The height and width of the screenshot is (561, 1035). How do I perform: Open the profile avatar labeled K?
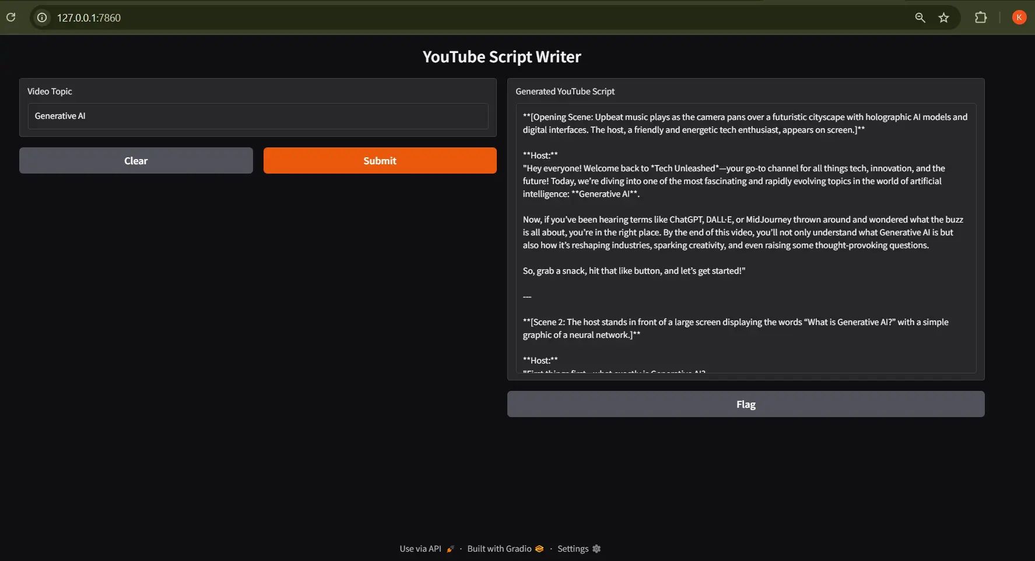click(x=1019, y=17)
